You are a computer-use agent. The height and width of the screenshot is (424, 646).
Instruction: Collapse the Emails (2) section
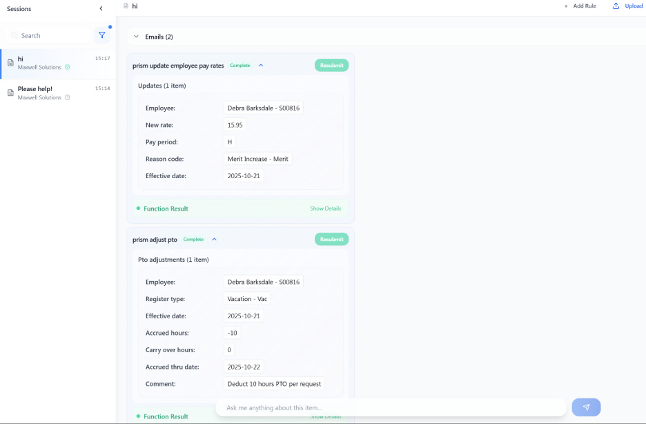(136, 37)
